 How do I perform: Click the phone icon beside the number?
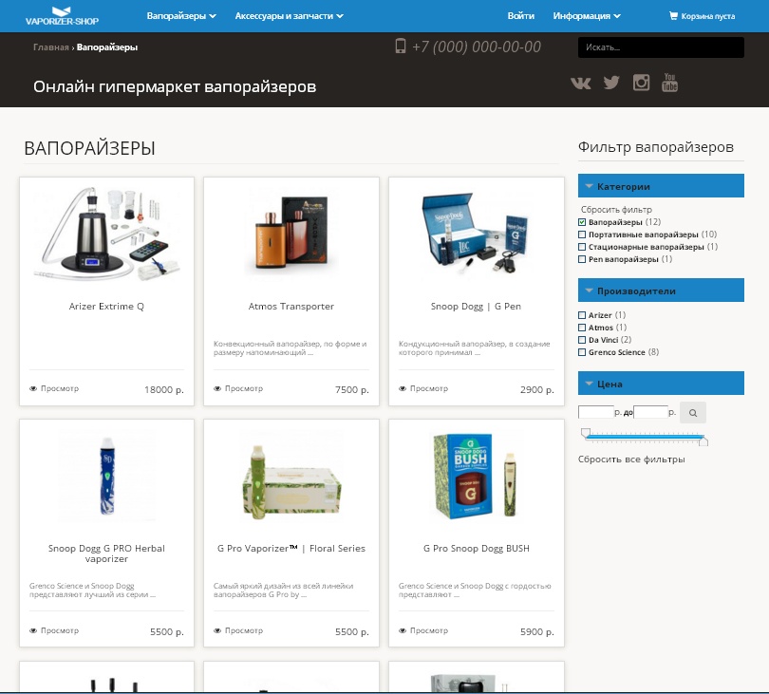pyautogui.click(x=401, y=47)
